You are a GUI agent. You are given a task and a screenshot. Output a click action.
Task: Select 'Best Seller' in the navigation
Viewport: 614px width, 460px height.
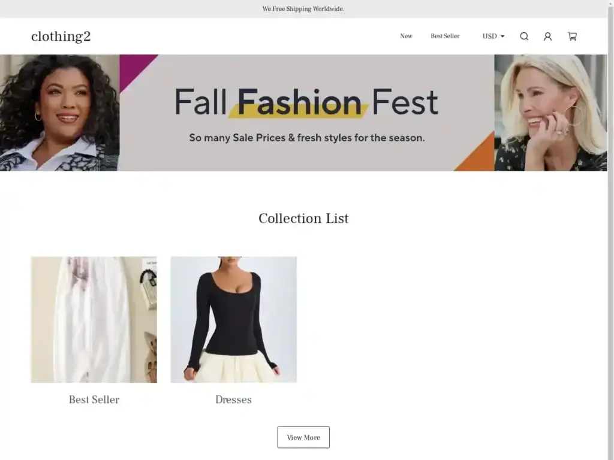click(445, 36)
